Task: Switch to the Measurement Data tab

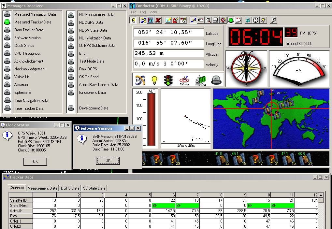Action: click(x=42, y=188)
